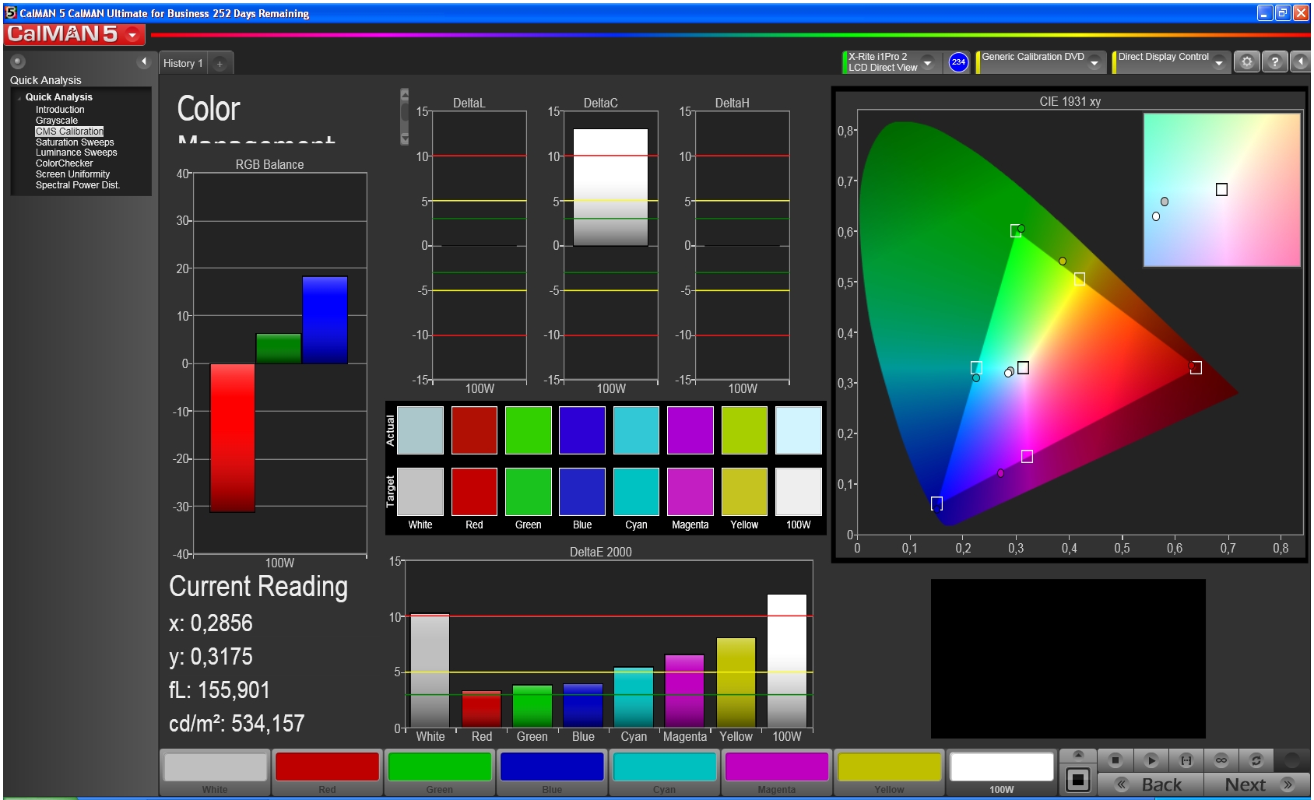Add a new history tab with plus button
The height and width of the screenshot is (800, 1314).
[220, 64]
